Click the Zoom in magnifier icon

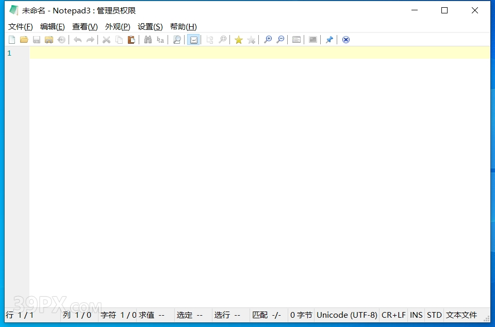[x=268, y=40]
